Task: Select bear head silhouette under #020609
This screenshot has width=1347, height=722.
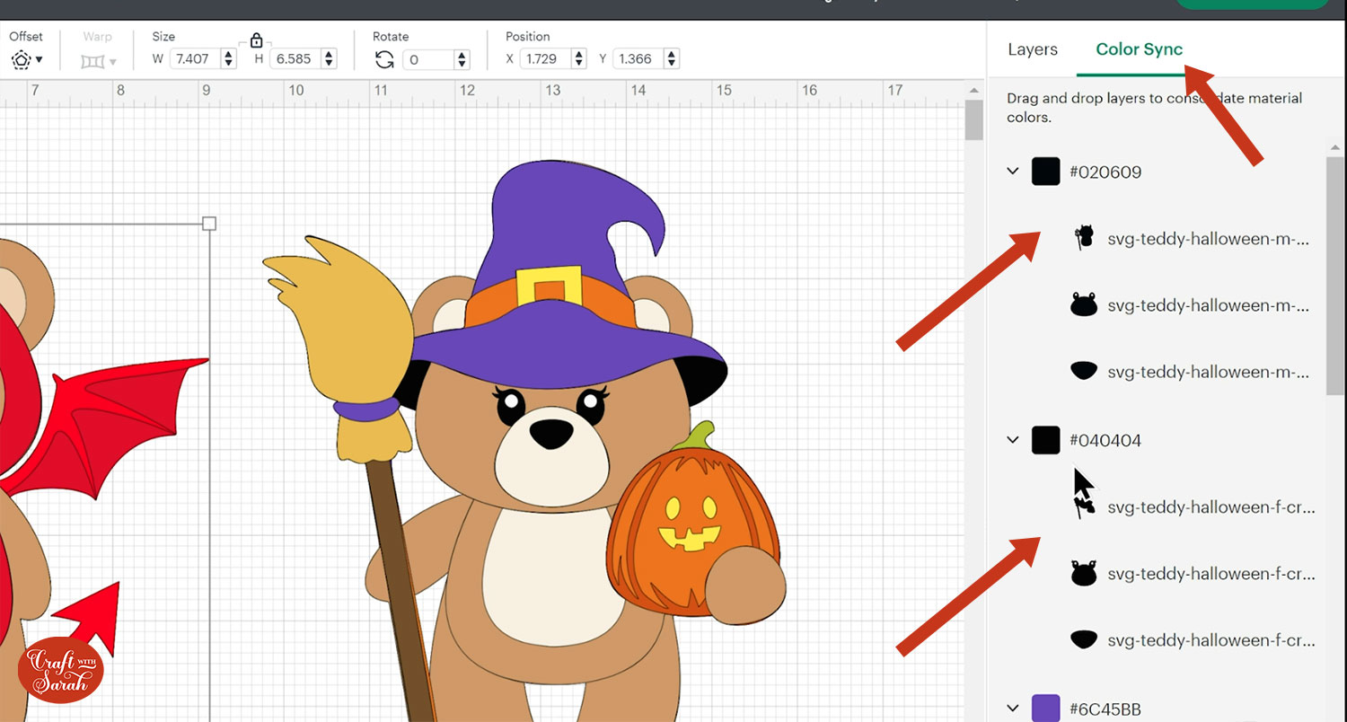Action: [1084, 305]
